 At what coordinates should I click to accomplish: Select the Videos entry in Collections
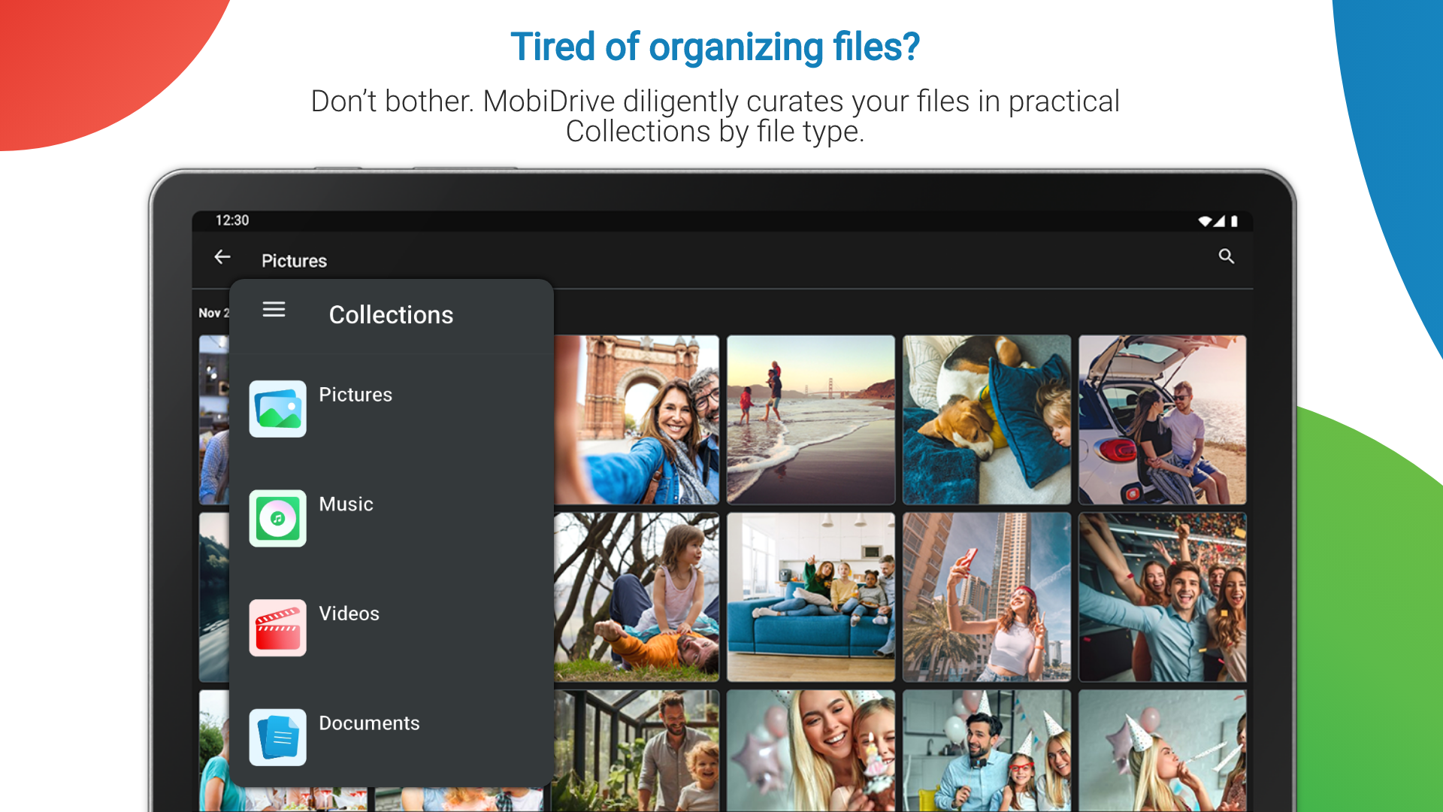click(349, 614)
